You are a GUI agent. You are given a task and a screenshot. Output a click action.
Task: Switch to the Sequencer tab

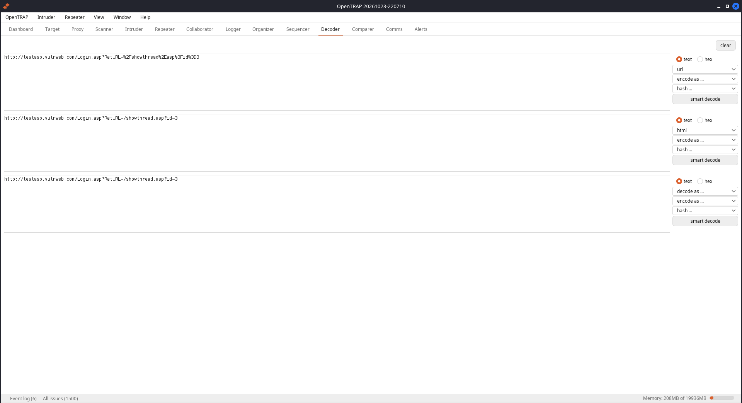(298, 29)
